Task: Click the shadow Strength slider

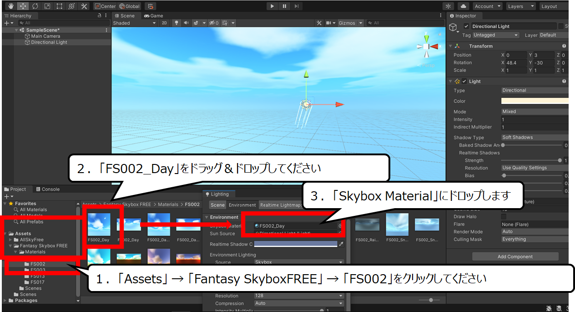Action: [x=531, y=160]
